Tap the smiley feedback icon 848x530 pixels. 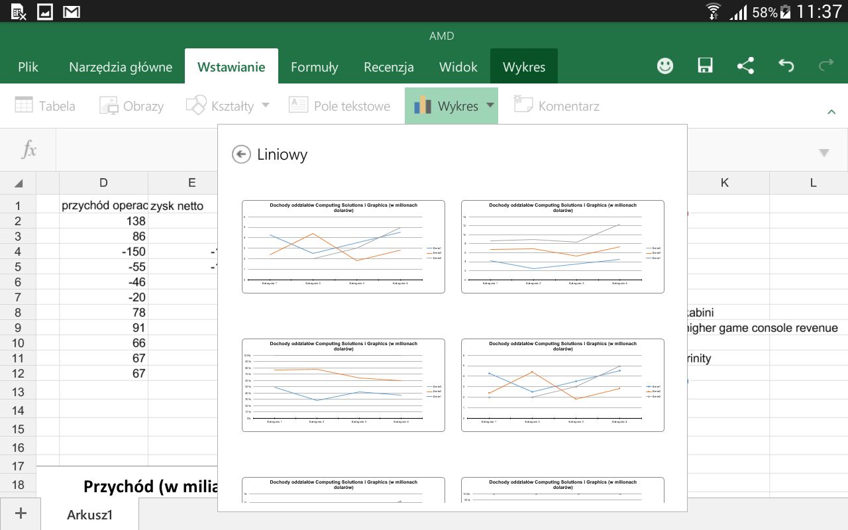pyautogui.click(x=664, y=66)
